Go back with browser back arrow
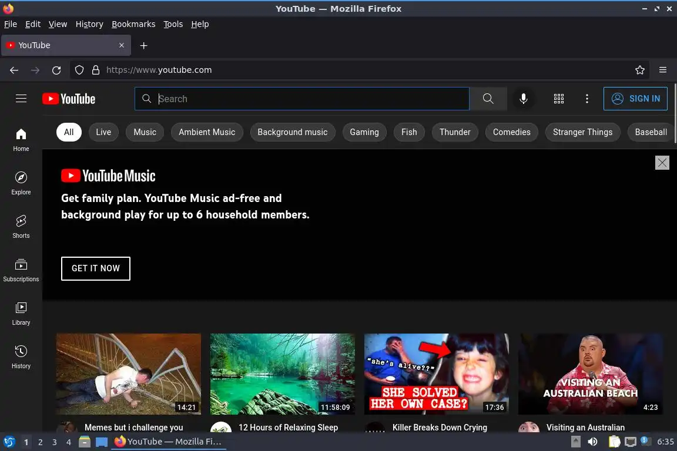 point(14,70)
